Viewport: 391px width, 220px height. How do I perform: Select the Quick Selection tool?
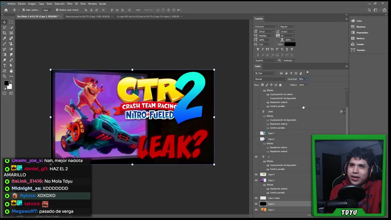(11, 28)
